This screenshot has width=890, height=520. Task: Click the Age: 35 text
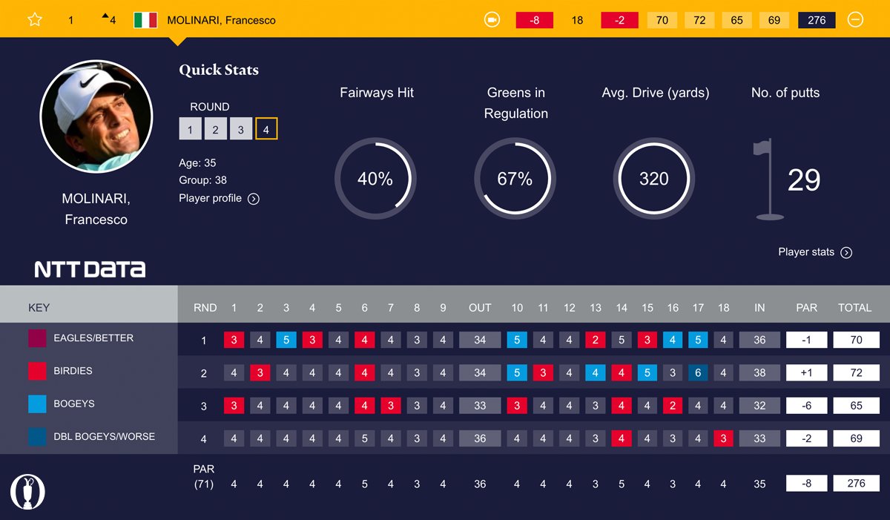coord(197,162)
